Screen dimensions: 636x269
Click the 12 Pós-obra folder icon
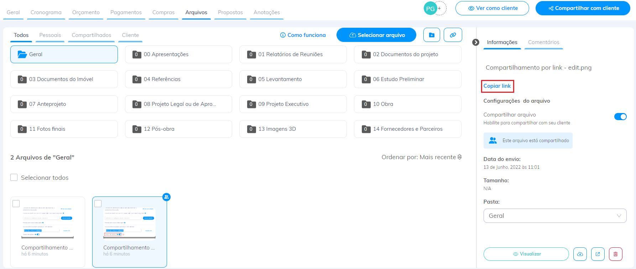click(x=136, y=129)
